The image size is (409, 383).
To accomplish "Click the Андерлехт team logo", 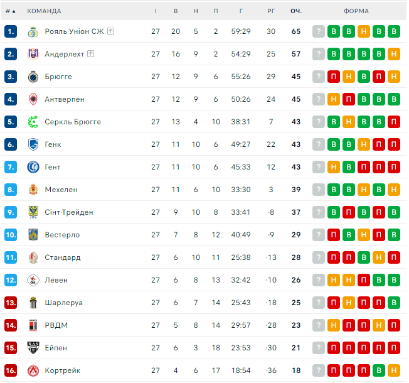I will pyautogui.click(x=33, y=54).
